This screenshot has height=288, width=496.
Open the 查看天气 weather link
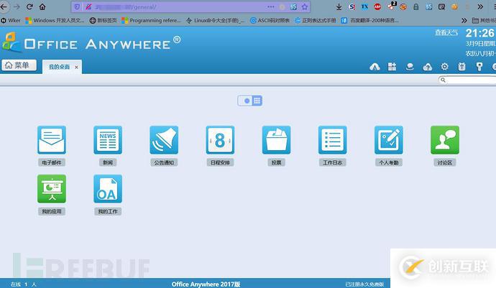coord(446,32)
